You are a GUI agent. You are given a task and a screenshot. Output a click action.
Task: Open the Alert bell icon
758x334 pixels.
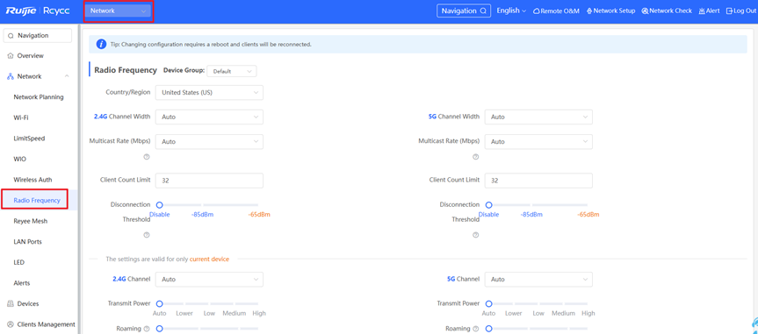tap(702, 11)
